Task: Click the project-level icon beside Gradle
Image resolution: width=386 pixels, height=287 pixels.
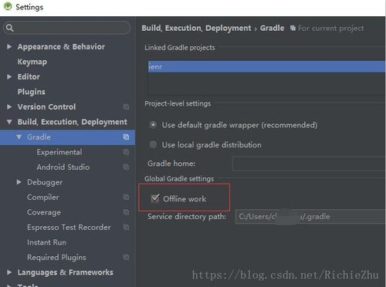Action: coord(126,137)
